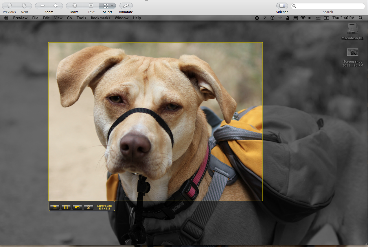
Task: Toggle the Sidebar button
Action: click(282, 5)
